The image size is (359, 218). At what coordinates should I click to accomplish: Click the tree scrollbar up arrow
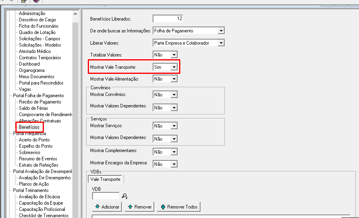pos(75,14)
